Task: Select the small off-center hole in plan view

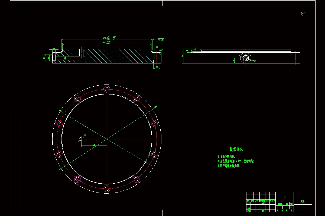Action: 81,139
